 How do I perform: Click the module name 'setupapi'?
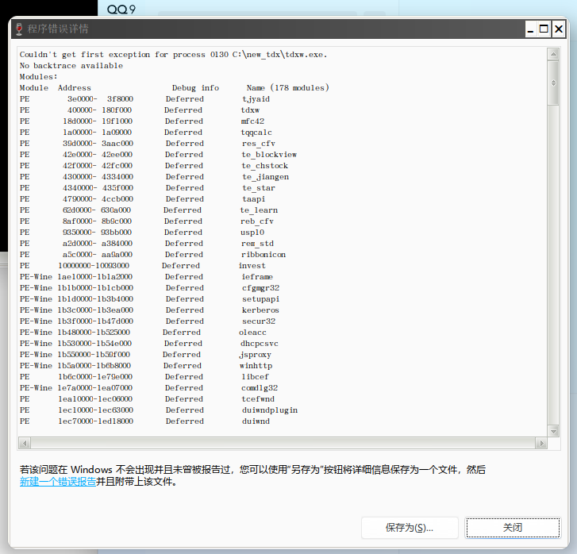click(260, 299)
